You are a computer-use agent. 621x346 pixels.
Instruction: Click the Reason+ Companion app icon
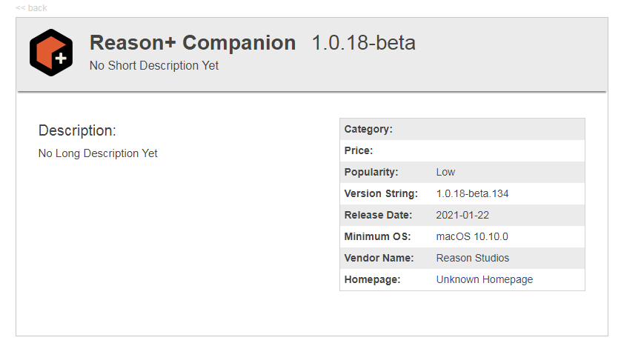[x=51, y=52]
